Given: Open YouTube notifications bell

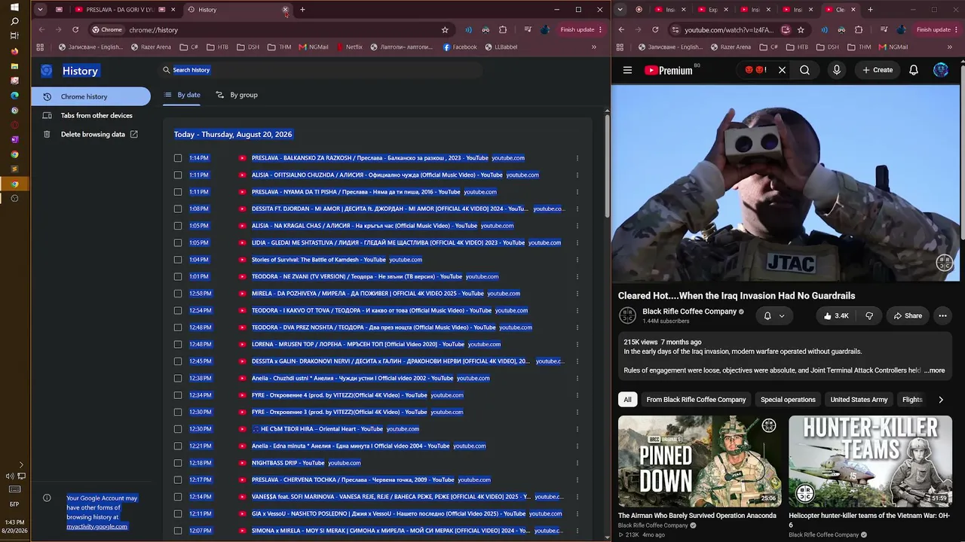Looking at the screenshot, I should [x=914, y=70].
